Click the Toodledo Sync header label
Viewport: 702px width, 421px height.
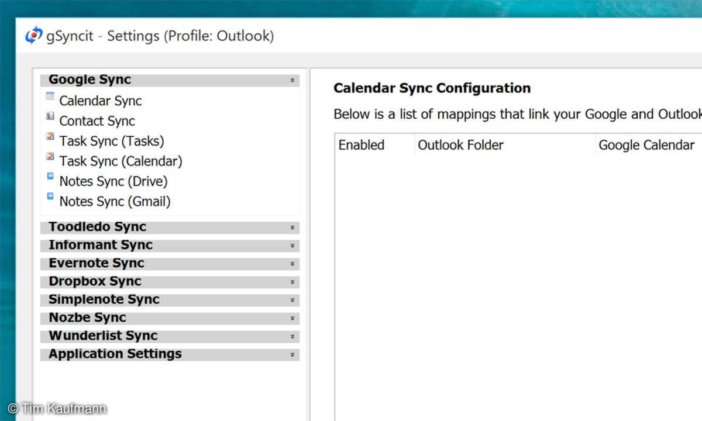tap(97, 227)
